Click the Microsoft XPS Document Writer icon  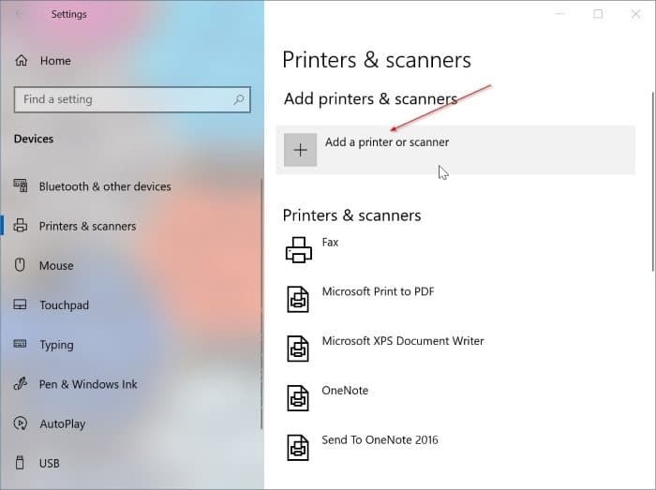click(x=298, y=349)
